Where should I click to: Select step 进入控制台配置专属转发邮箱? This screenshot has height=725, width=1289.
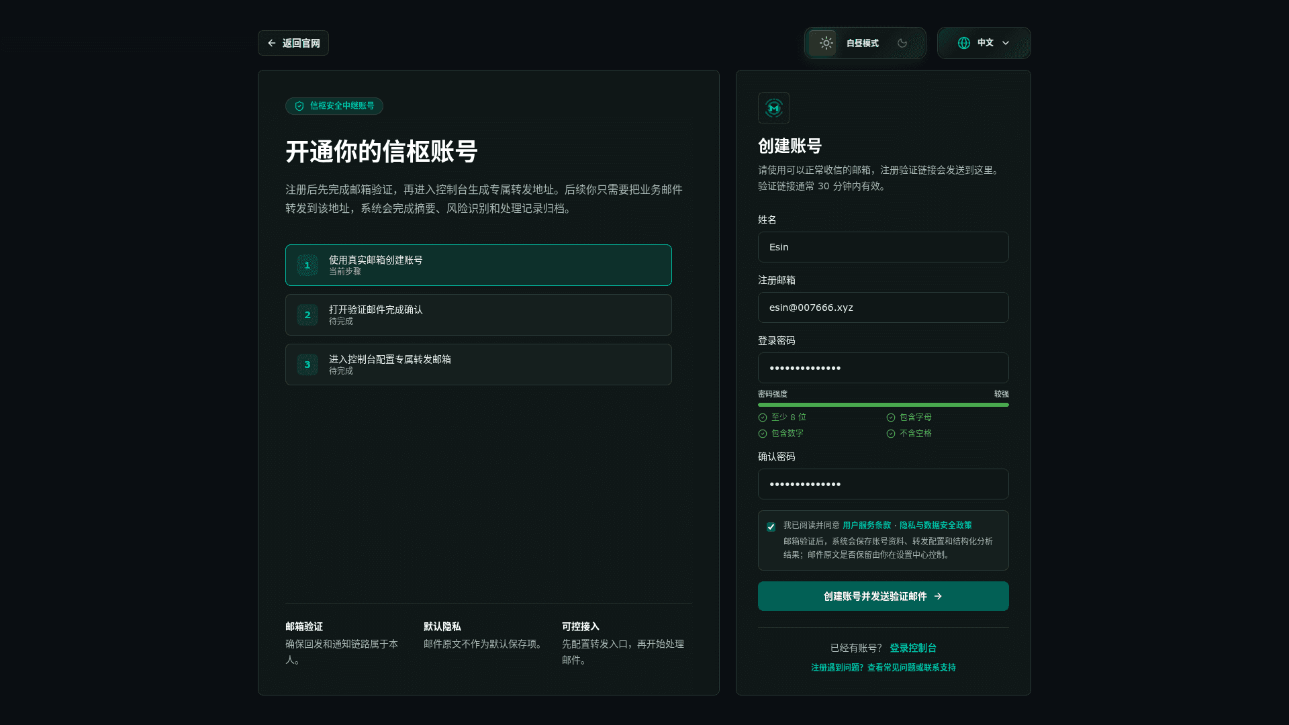[478, 365]
